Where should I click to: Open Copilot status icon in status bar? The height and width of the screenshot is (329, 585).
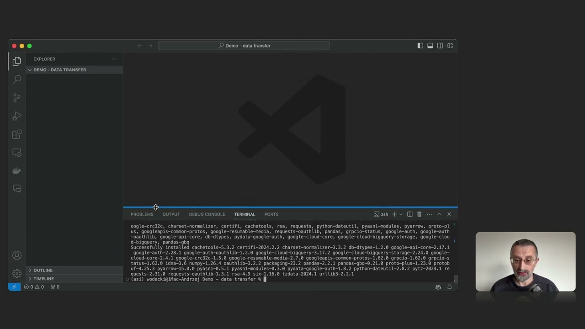(438, 287)
